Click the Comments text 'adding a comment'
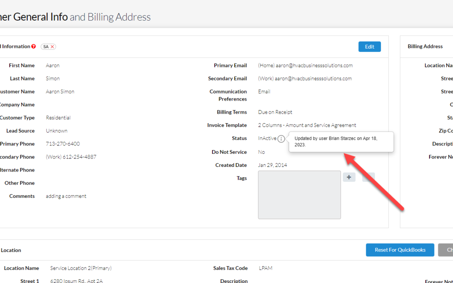The width and height of the screenshot is (453, 283). pos(66,196)
